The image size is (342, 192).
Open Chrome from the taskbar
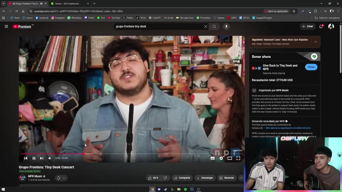click(153, 189)
